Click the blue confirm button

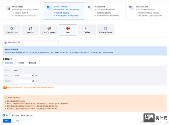pyautogui.click(x=7, y=121)
